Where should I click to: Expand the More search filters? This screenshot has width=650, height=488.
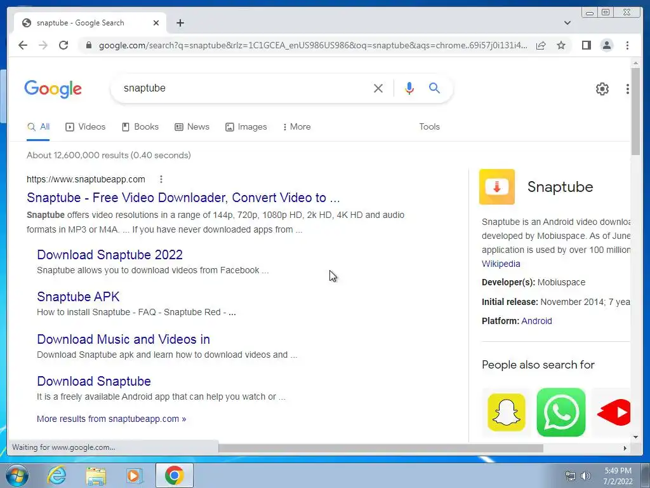(x=296, y=127)
